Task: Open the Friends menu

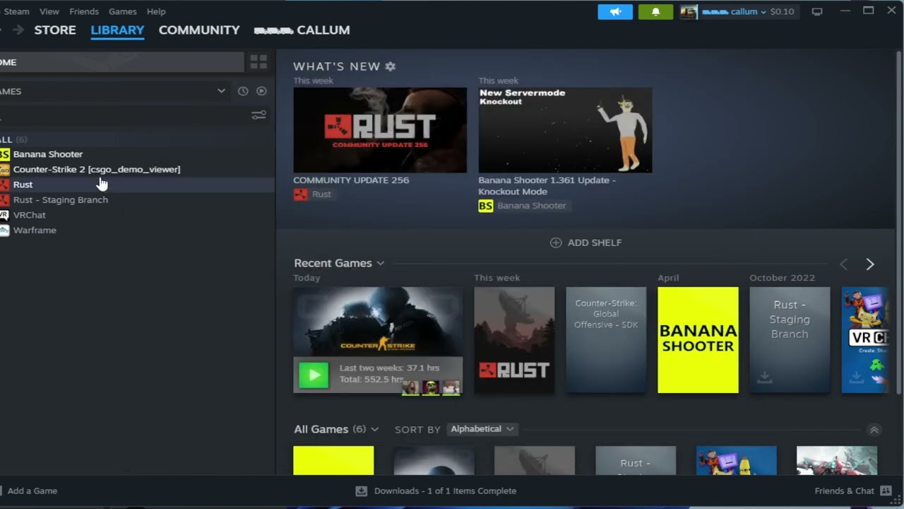Action: click(84, 11)
